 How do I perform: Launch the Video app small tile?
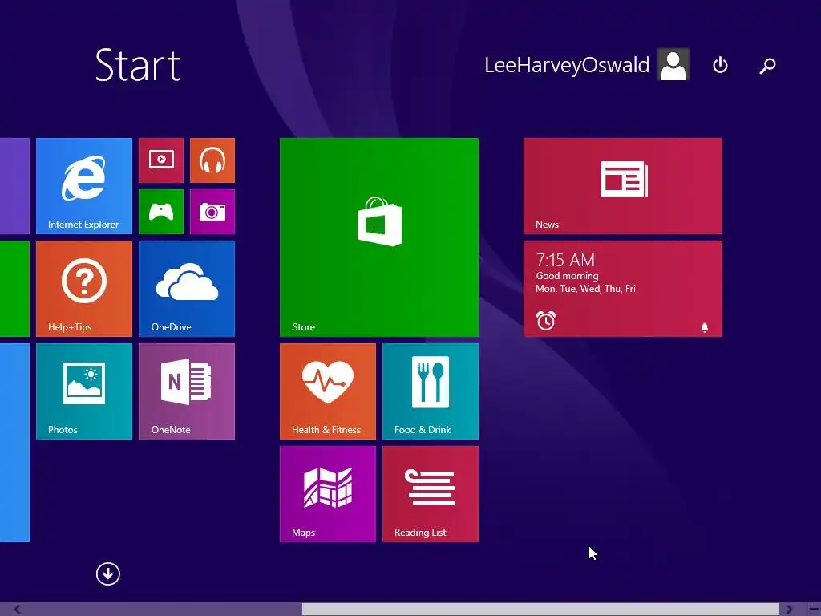tap(161, 160)
